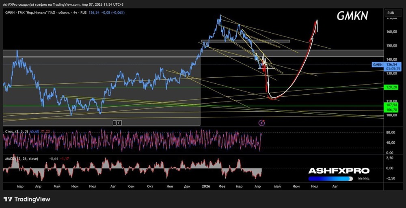
Task: Click the Сен label on time axis
Action: click(x=131, y=186)
